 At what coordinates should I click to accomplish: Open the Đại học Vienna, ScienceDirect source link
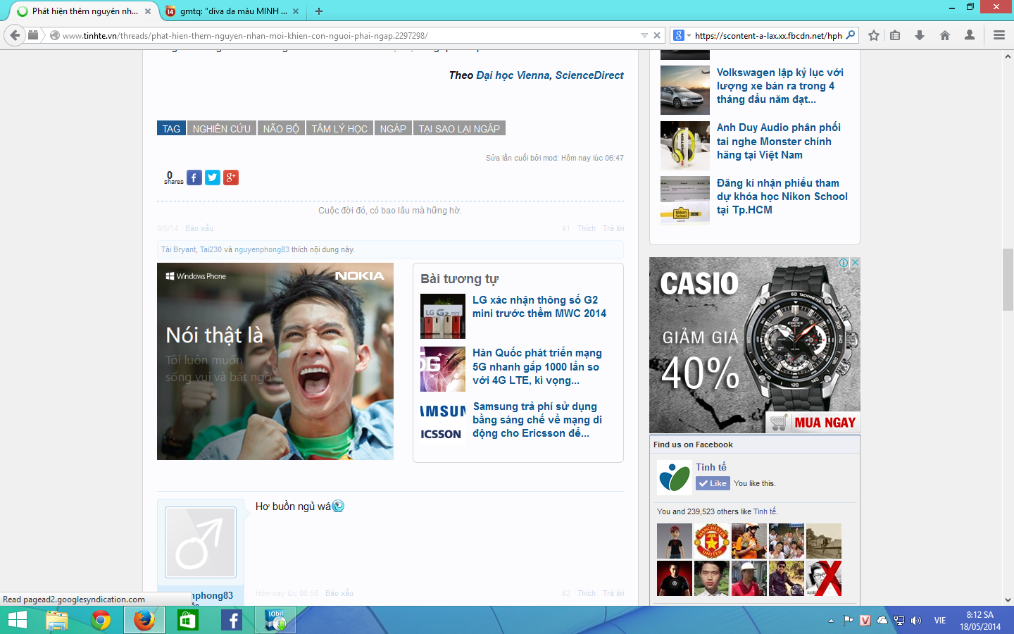(550, 75)
